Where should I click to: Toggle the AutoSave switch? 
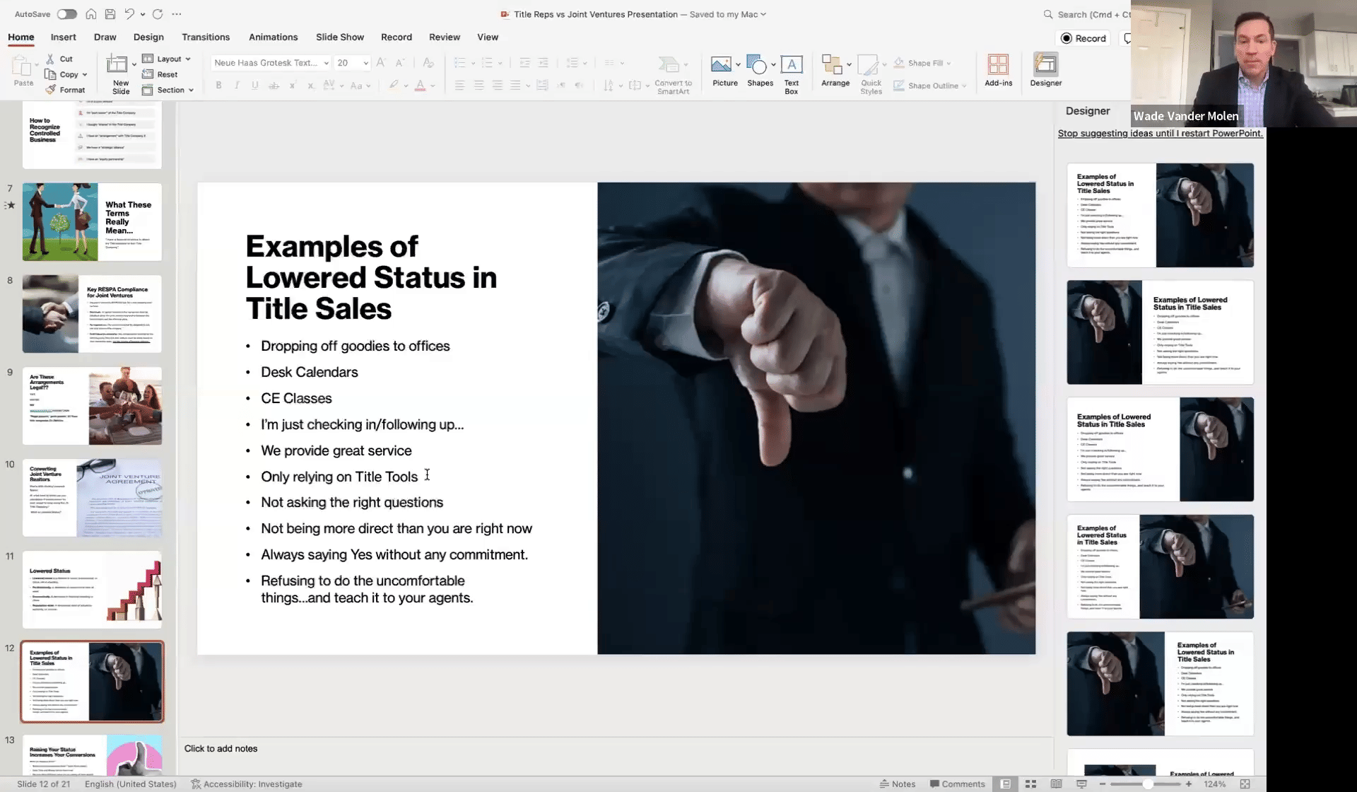66,14
